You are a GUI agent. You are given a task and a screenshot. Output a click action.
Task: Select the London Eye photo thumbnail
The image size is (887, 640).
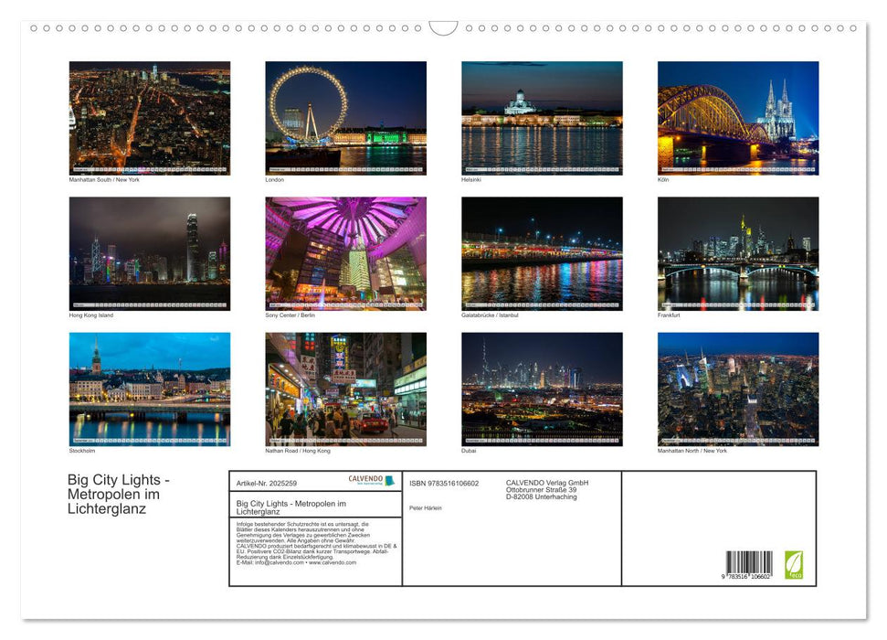345,118
